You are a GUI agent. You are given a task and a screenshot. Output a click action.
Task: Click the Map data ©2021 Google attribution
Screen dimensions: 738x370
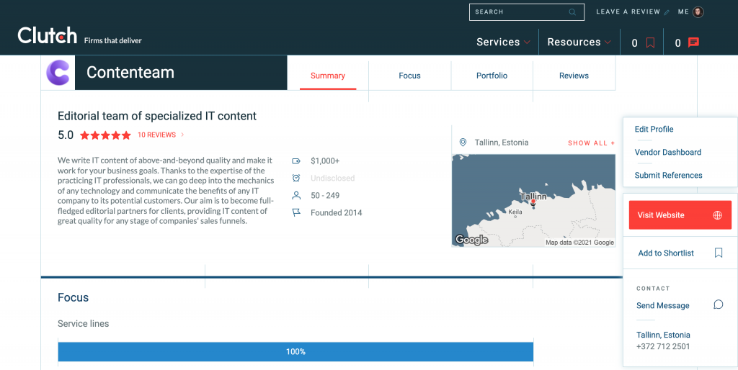(x=579, y=242)
